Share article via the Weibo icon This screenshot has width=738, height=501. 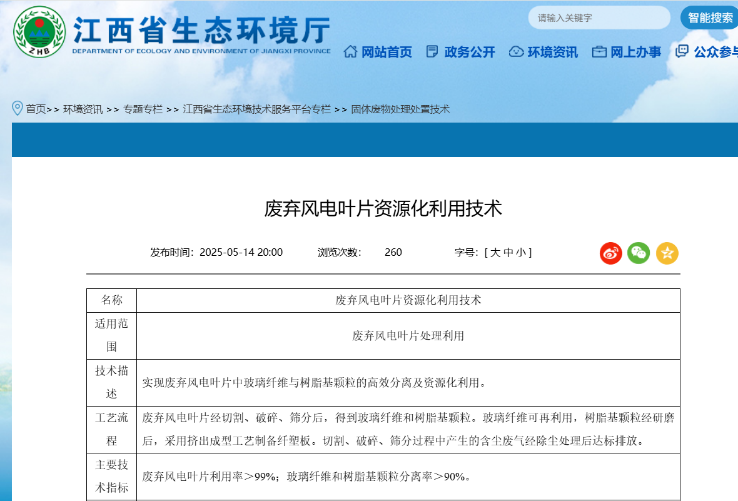point(610,253)
